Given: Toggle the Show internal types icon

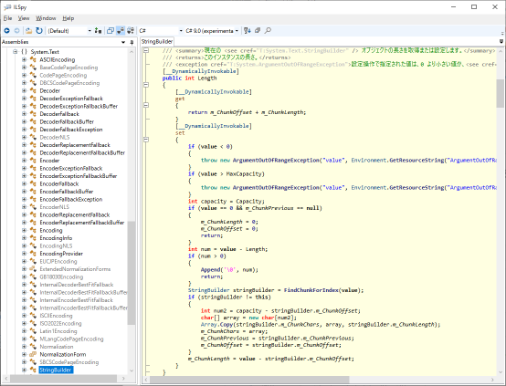Looking at the screenshot, I should pos(121,31).
